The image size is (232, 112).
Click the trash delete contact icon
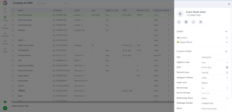point(201,22)
